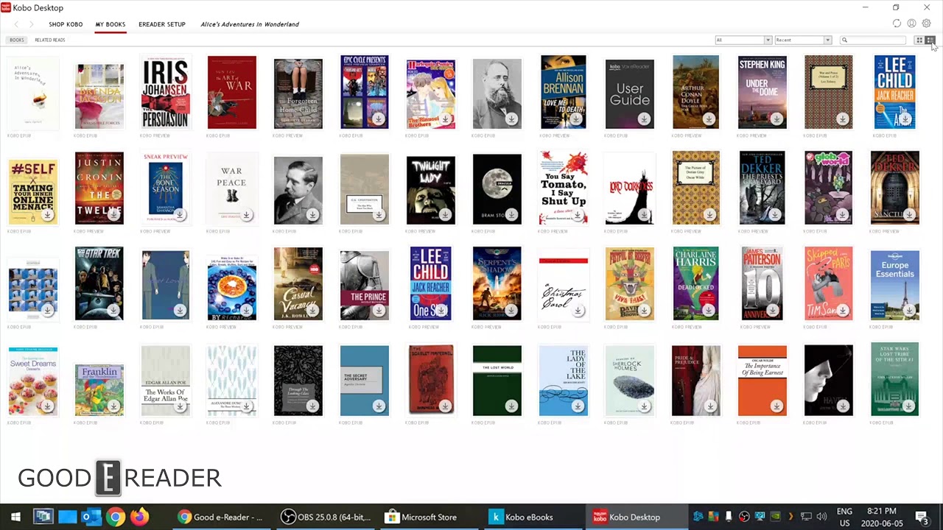Open Justin Cronin The Twelve cover
This screenshot has height=530, width=943.
tap(99, 188)
